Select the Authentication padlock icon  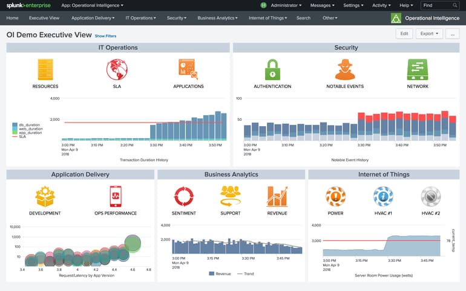272,70
